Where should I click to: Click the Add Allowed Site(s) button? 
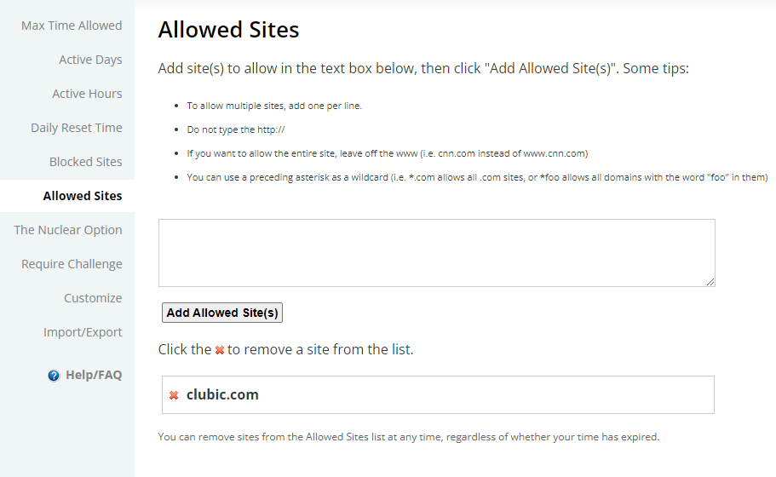coord(222,313)
